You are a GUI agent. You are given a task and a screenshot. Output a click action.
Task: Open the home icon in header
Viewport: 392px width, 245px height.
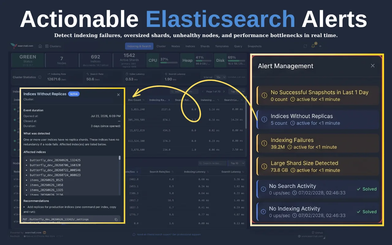click(x=40, y=46)
